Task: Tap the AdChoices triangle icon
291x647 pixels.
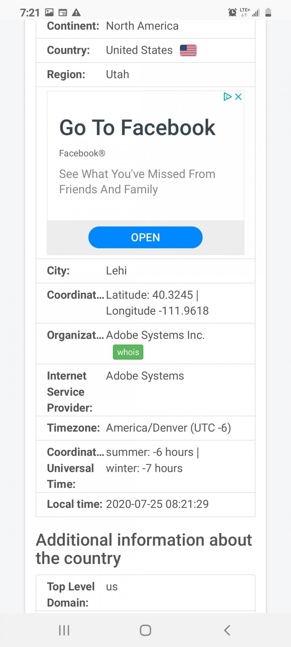Action: [x=227, y=97]
